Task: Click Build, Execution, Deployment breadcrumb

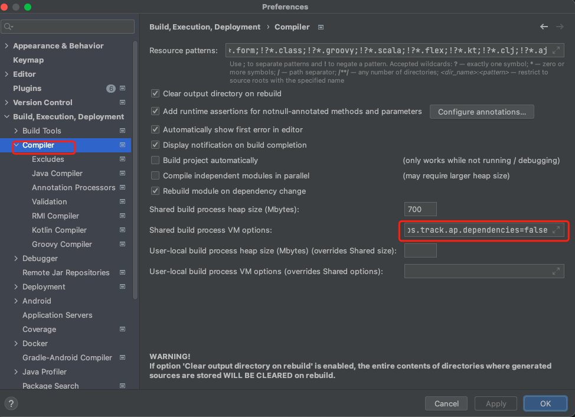Action: 205,27
